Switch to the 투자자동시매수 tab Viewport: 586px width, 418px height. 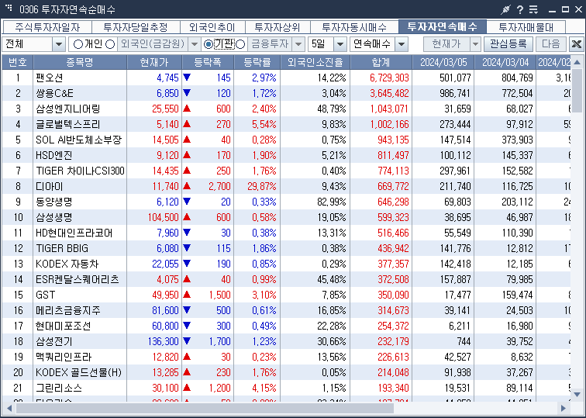pyautogui.click(x=354, y=27)
